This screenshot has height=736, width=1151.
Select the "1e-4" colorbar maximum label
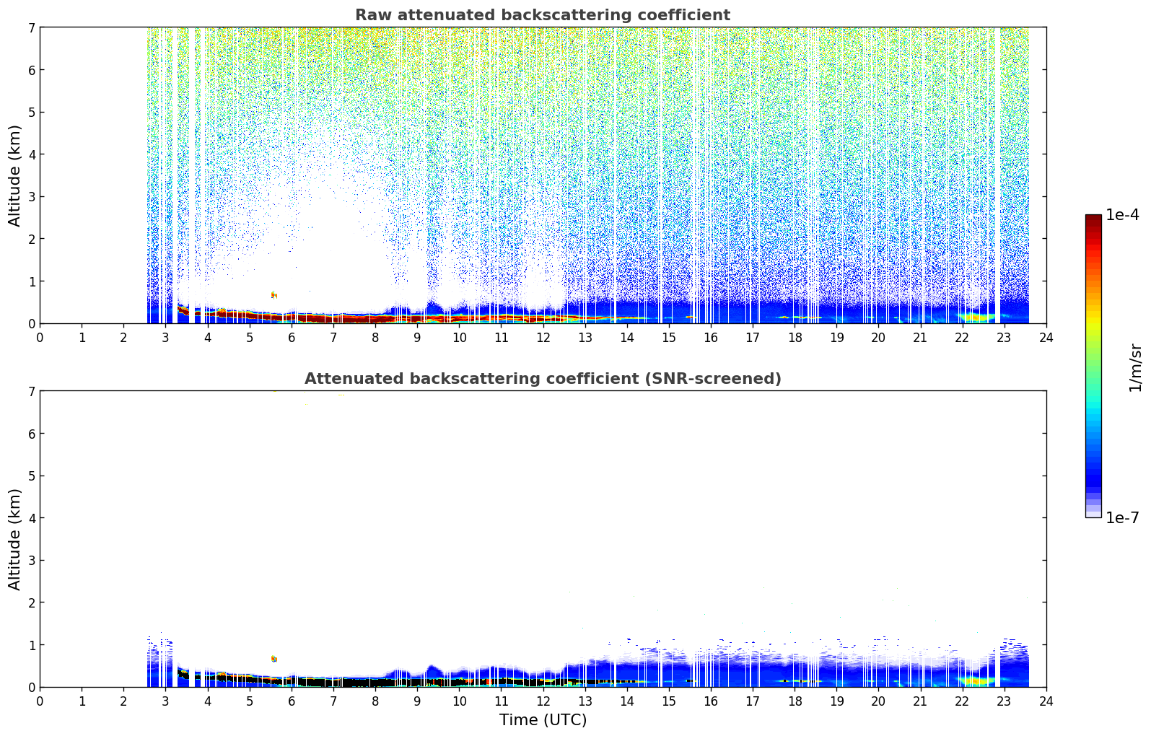tap(1123, 215)
